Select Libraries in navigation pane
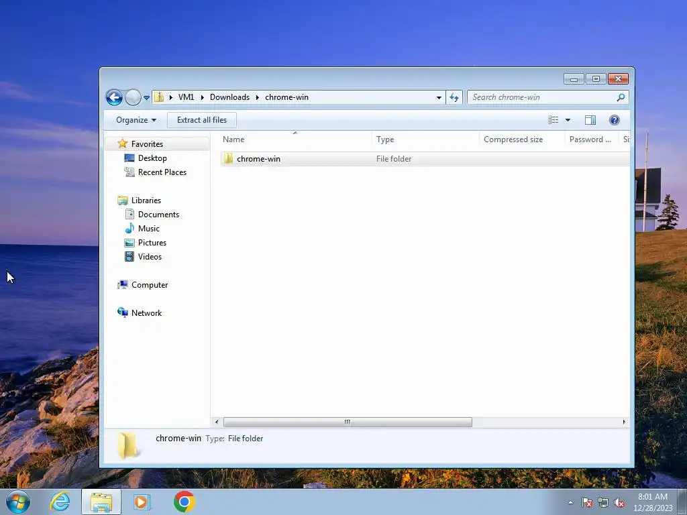Viewport: 687px width, 515px height. pyautogui.click(x=146, y=200)
